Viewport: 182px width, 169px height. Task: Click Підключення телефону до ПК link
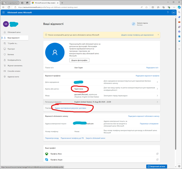tap(72, 138)
